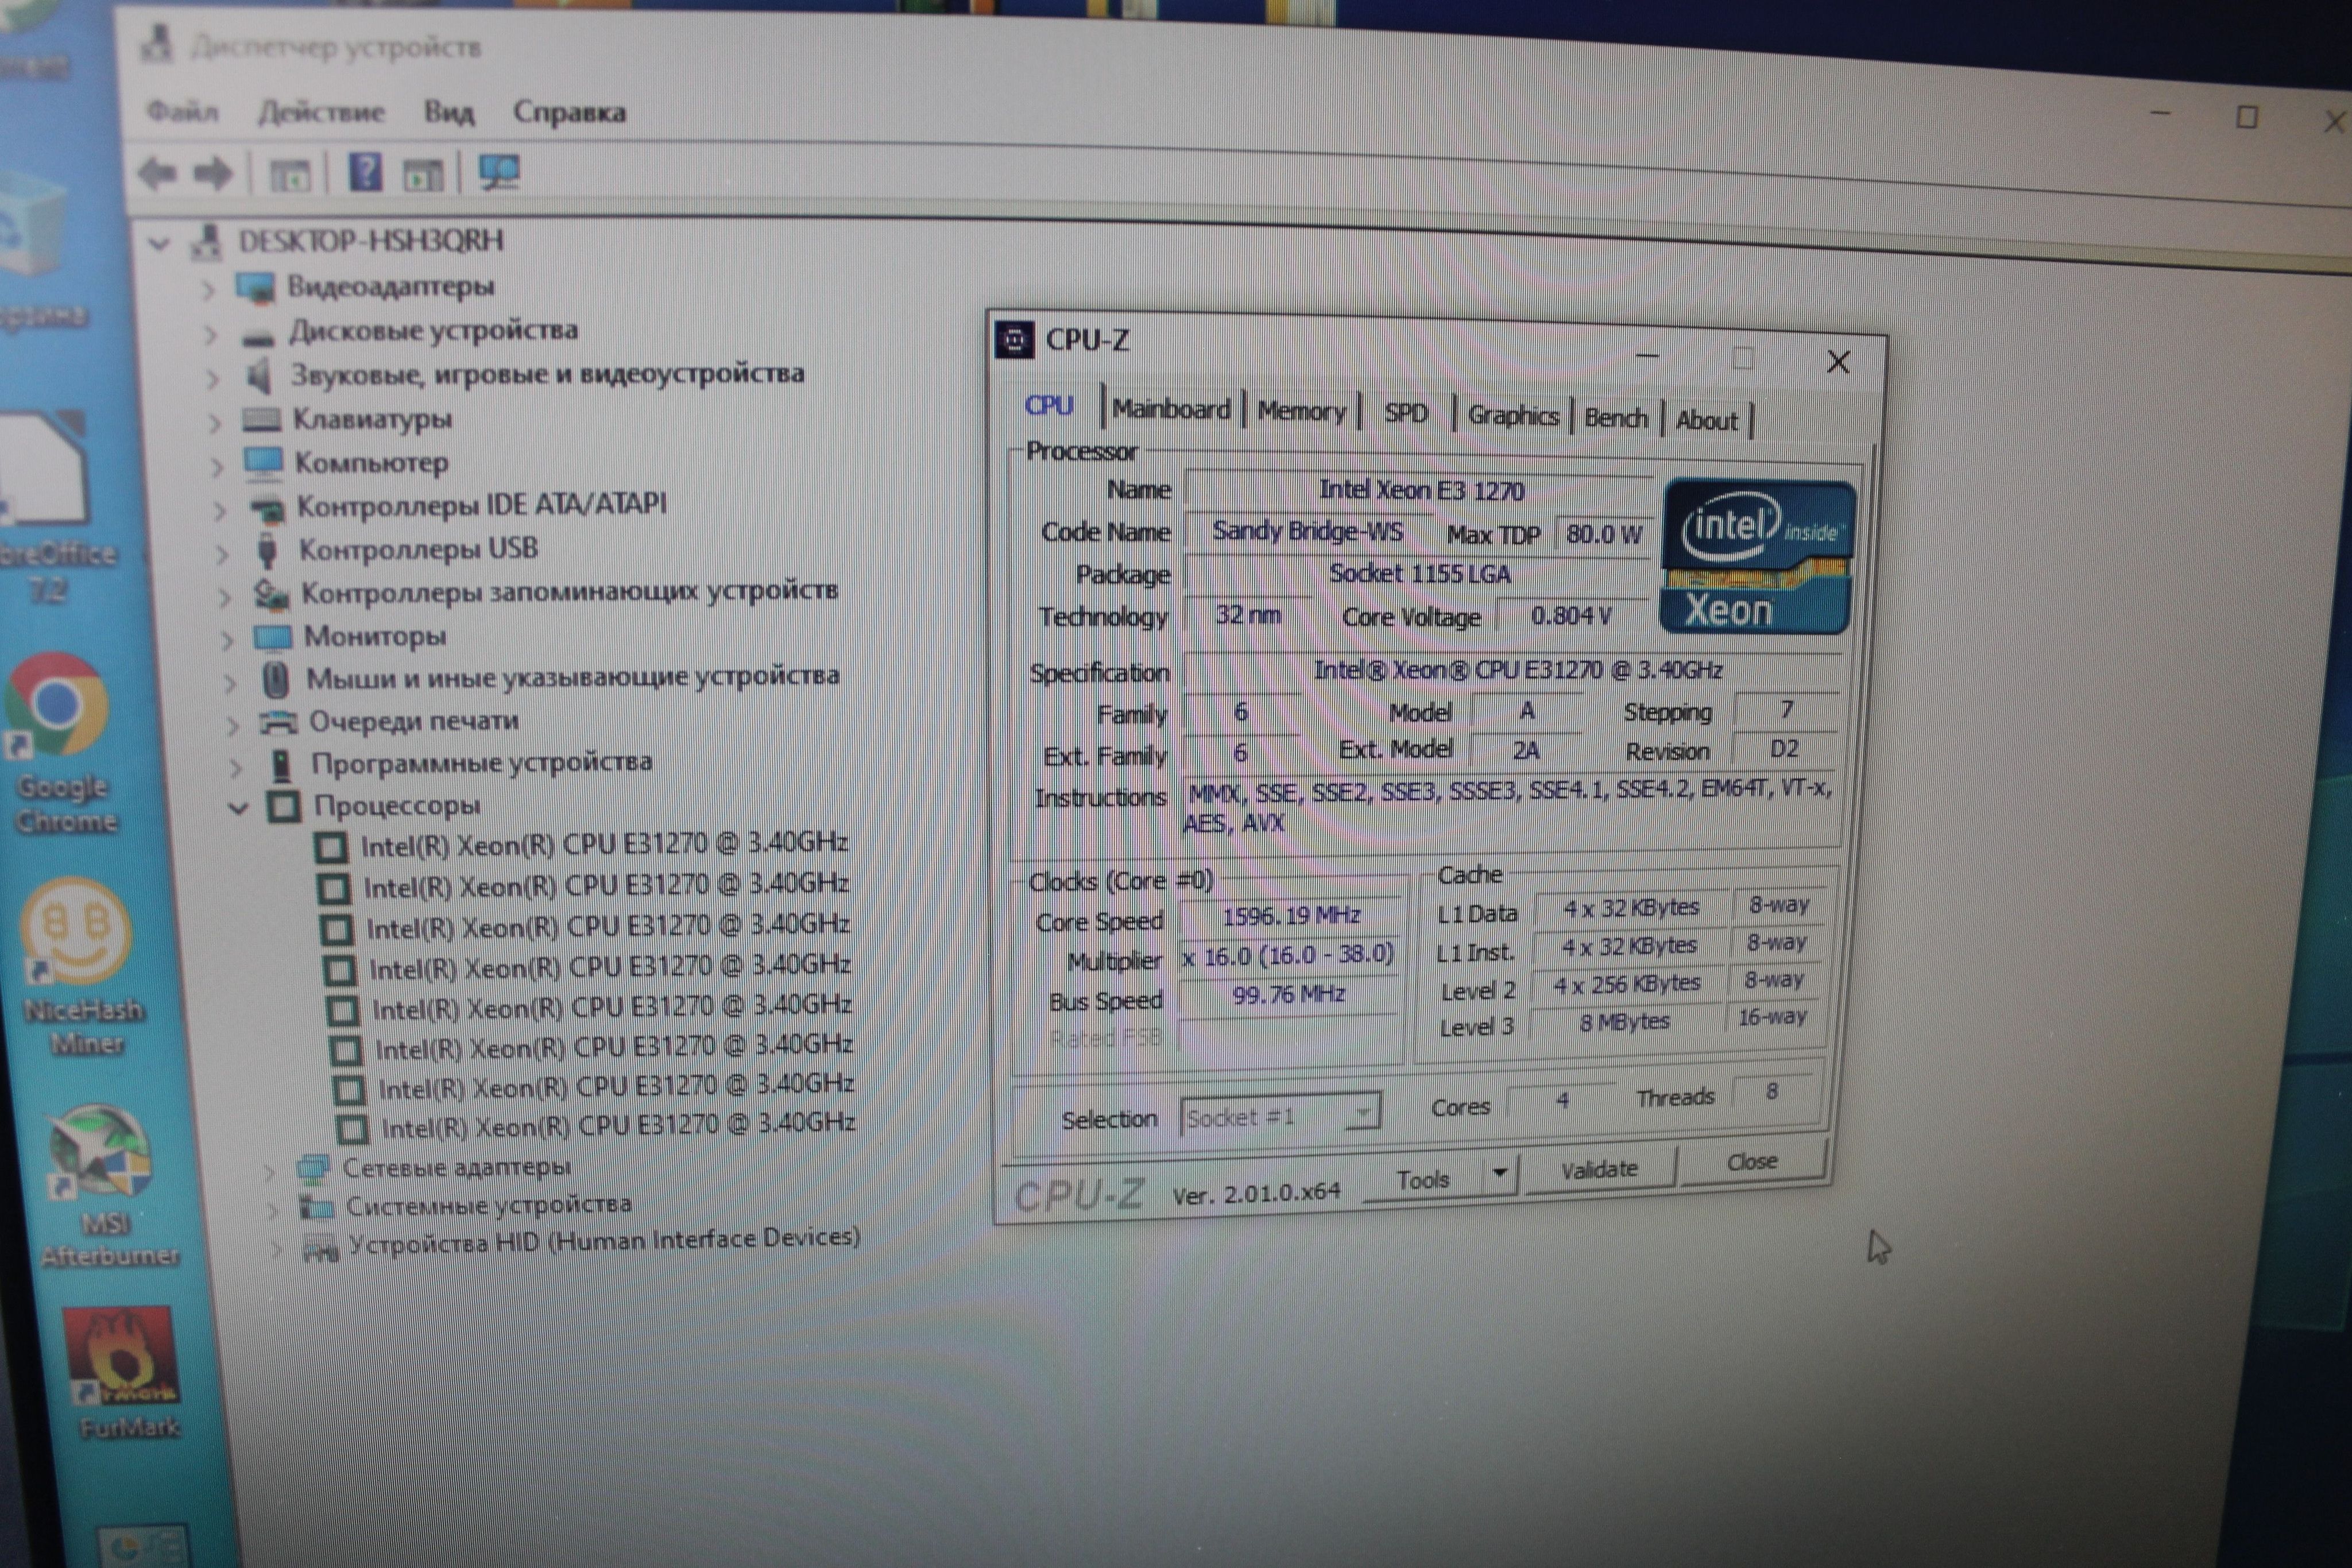This screenshot has height=1568, width=2352.
Task: Switch to the Bench tab in CPU-Z
Action: point(1615,418)
